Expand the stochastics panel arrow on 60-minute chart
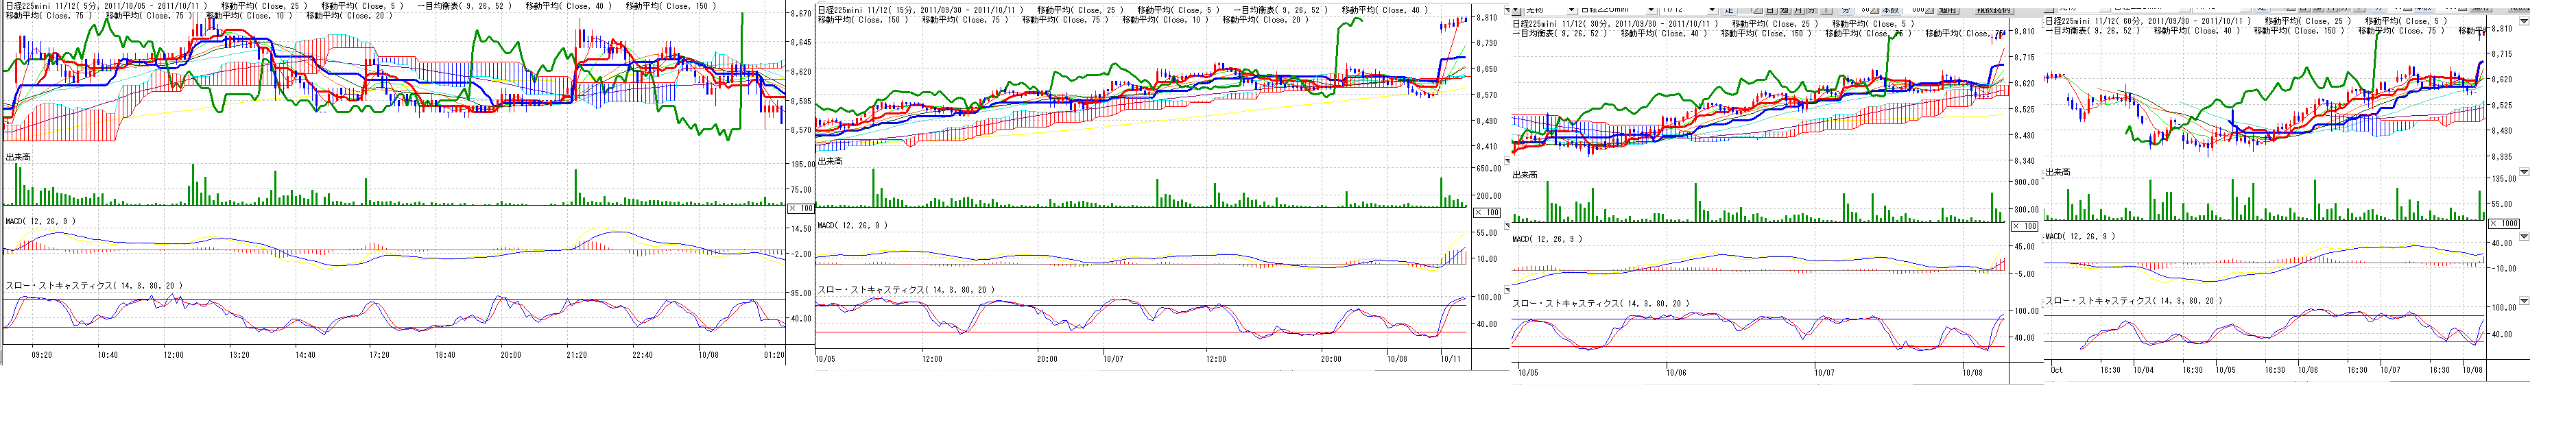This screenshot has width=2576, height=425. point(2523,300)
